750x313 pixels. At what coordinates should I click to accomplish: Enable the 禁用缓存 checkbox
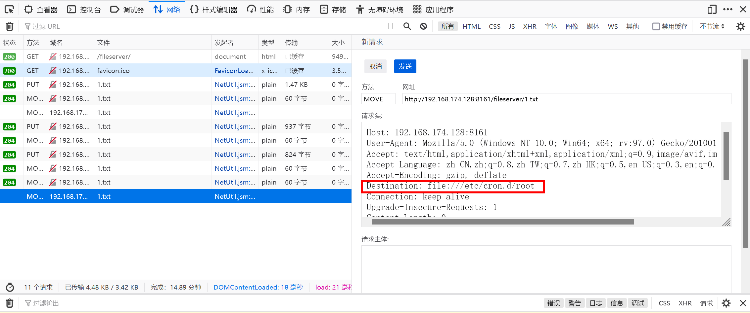[656, 26]
